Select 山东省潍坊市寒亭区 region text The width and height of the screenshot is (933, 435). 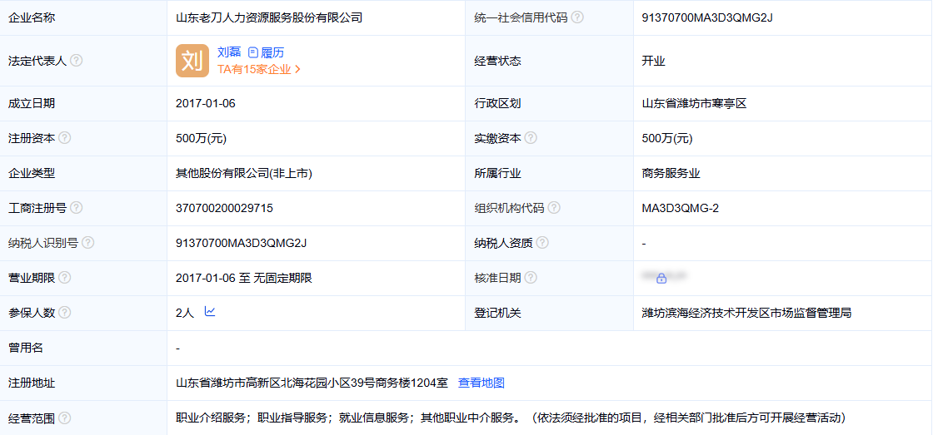[694, 103]
